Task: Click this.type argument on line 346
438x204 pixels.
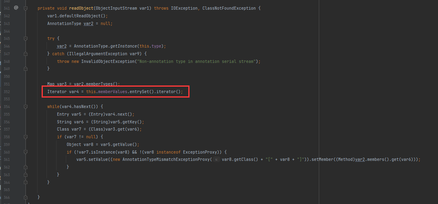Action: [151, 46]
